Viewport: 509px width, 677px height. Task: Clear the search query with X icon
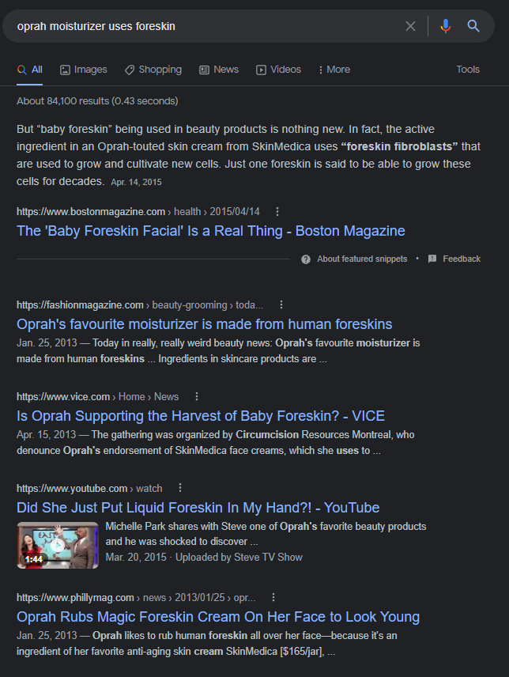tap(410, 26)
